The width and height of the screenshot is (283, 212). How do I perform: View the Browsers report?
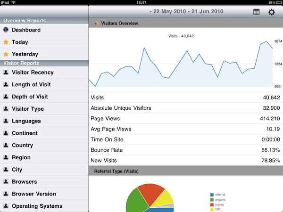tap(44, 181)
